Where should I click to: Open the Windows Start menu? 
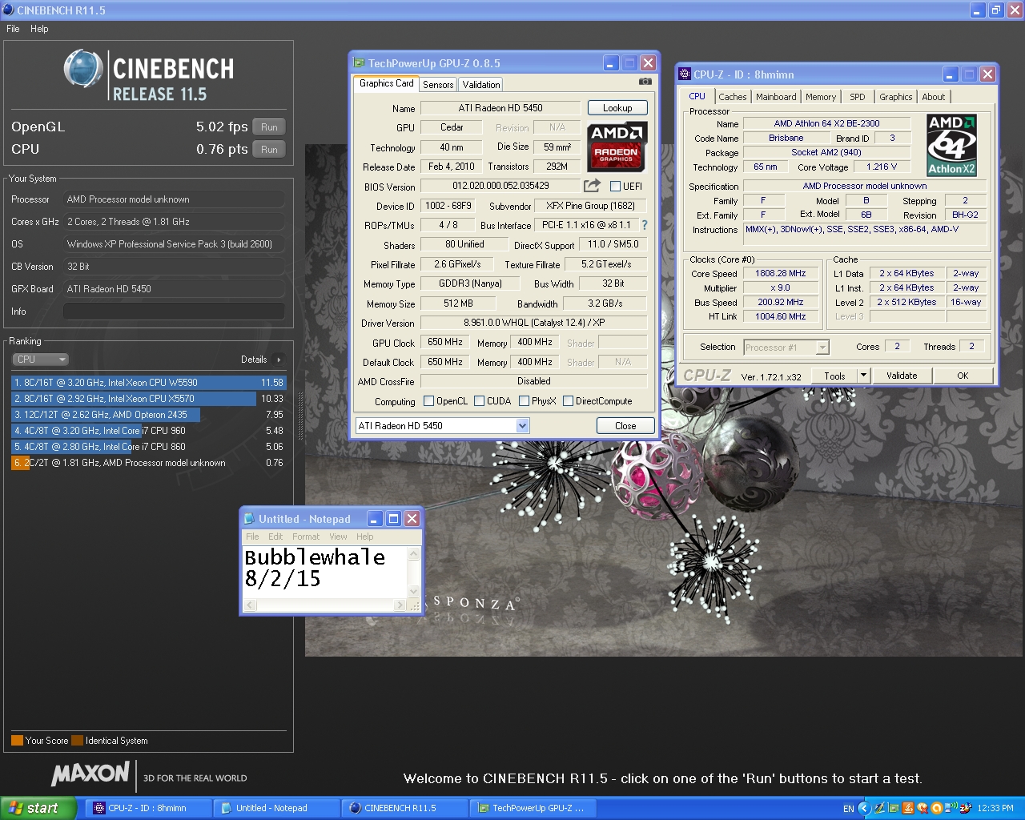[x=38, y=808]
